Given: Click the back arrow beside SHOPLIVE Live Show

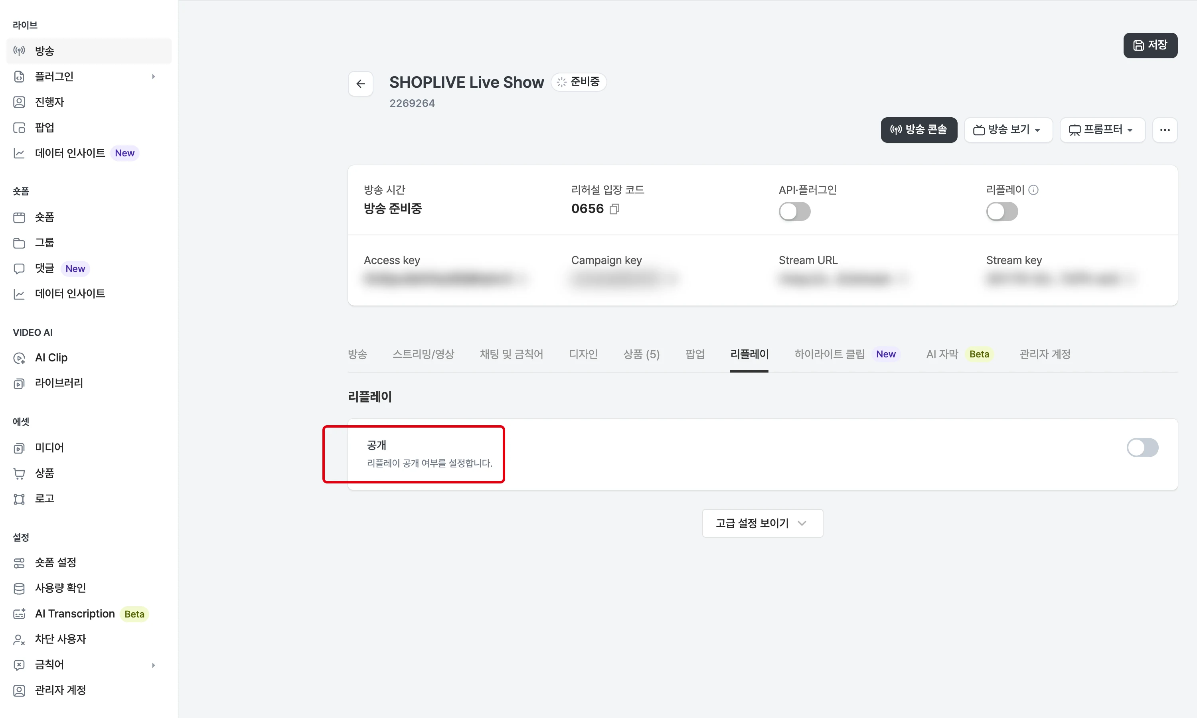Looking at the screenshot, I should pyautogui.click(x=360, y=84).
